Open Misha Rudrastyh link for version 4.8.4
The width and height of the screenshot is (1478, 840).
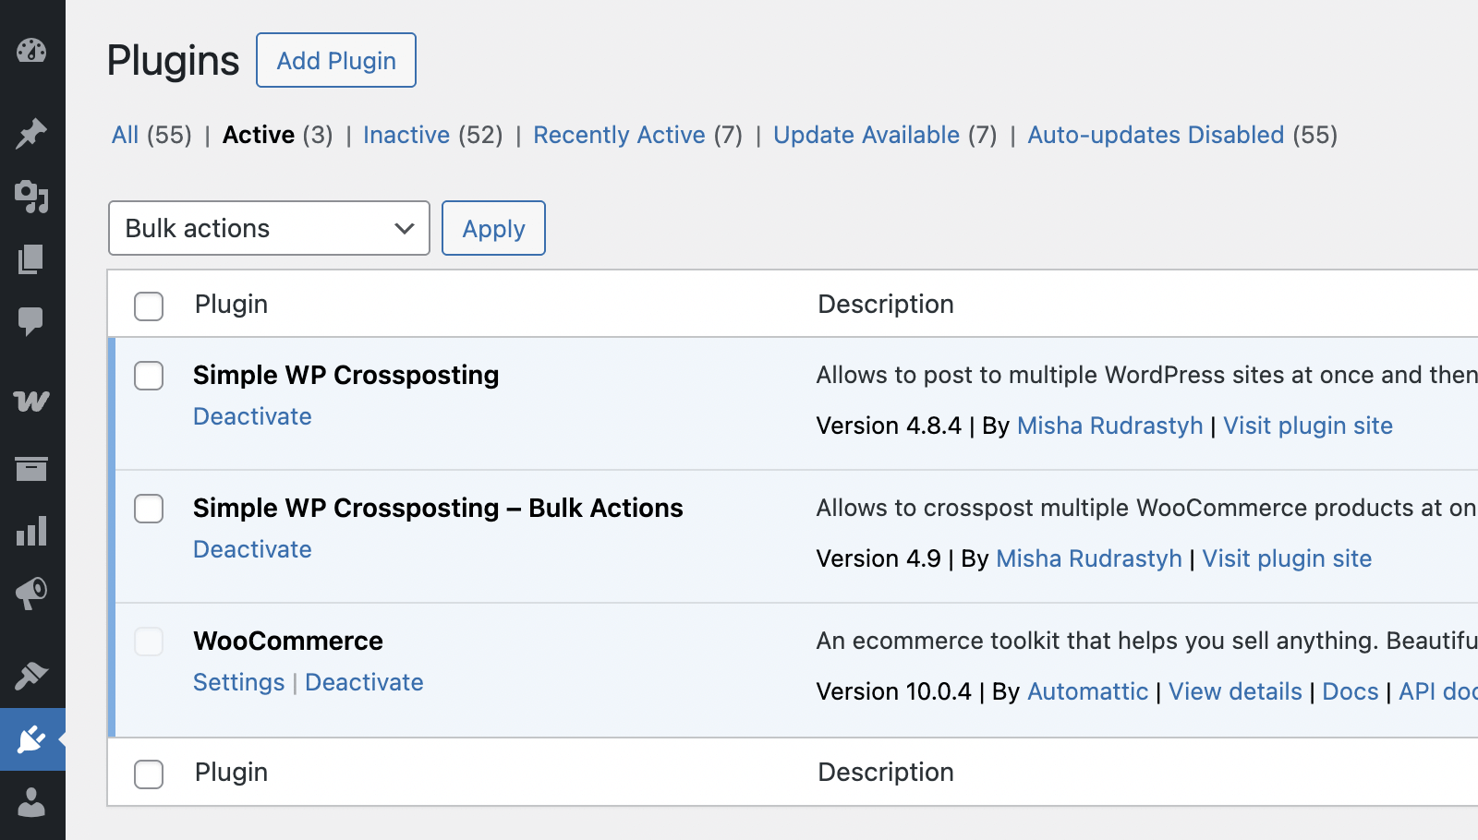pos(1109,426)
